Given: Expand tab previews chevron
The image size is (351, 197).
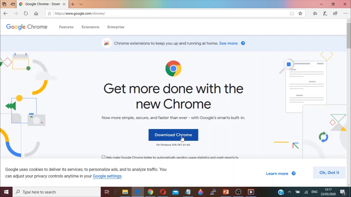Looking at the screenshot, I should tap(81, 4).
